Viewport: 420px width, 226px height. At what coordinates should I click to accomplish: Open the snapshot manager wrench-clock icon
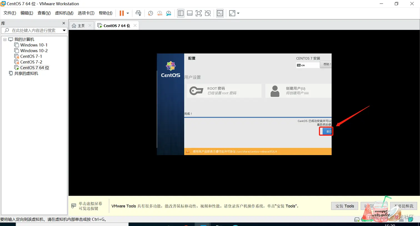pos(169,13)
